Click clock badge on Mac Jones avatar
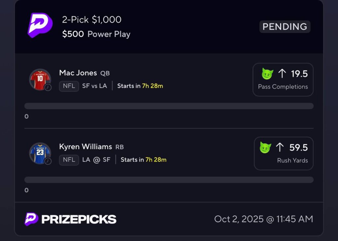The width and height of the screenshot is (338, 241). click(x=48, y=87)
